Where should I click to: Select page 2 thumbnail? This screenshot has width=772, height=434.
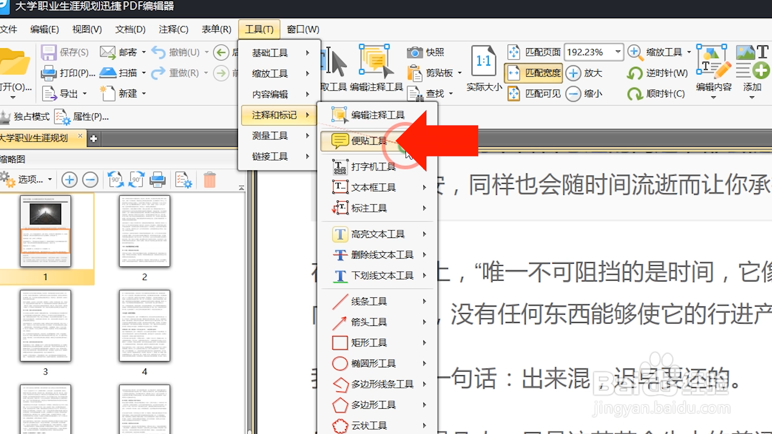click(144, 231)
